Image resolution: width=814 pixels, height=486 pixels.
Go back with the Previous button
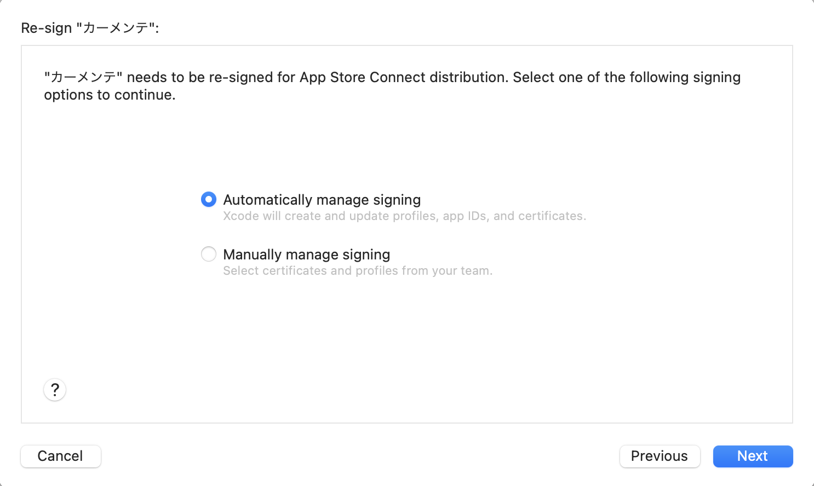click(660, 456)
